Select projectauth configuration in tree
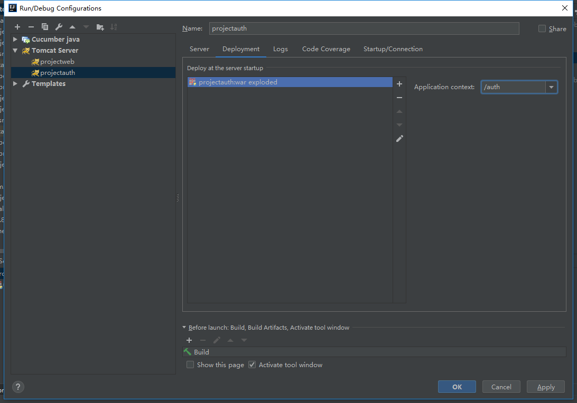The height and width of the screenshot is (403, 577). point(94,73)
